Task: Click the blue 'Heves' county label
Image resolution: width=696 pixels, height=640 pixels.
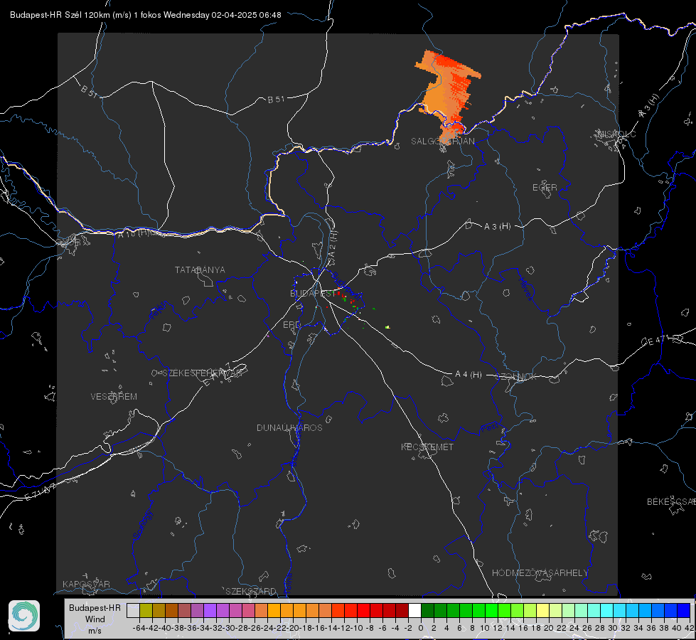Action: (525, 289)
